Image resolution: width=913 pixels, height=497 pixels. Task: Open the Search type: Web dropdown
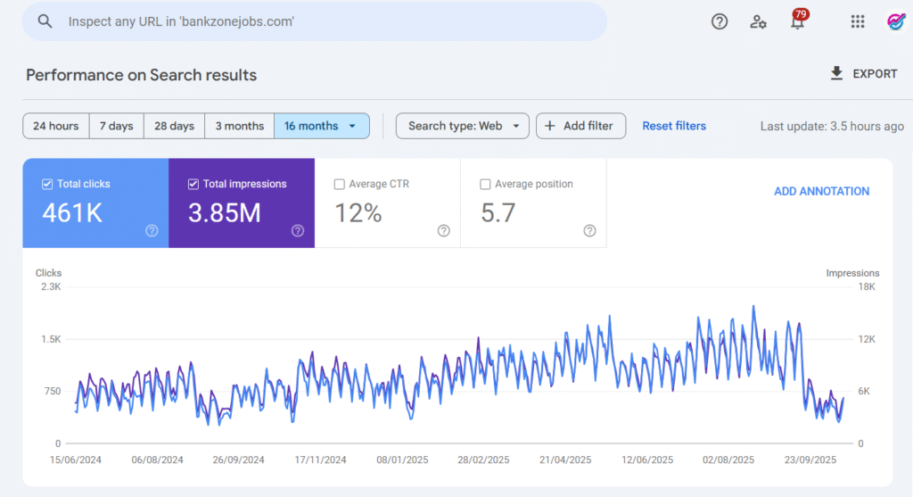(462, 126)
